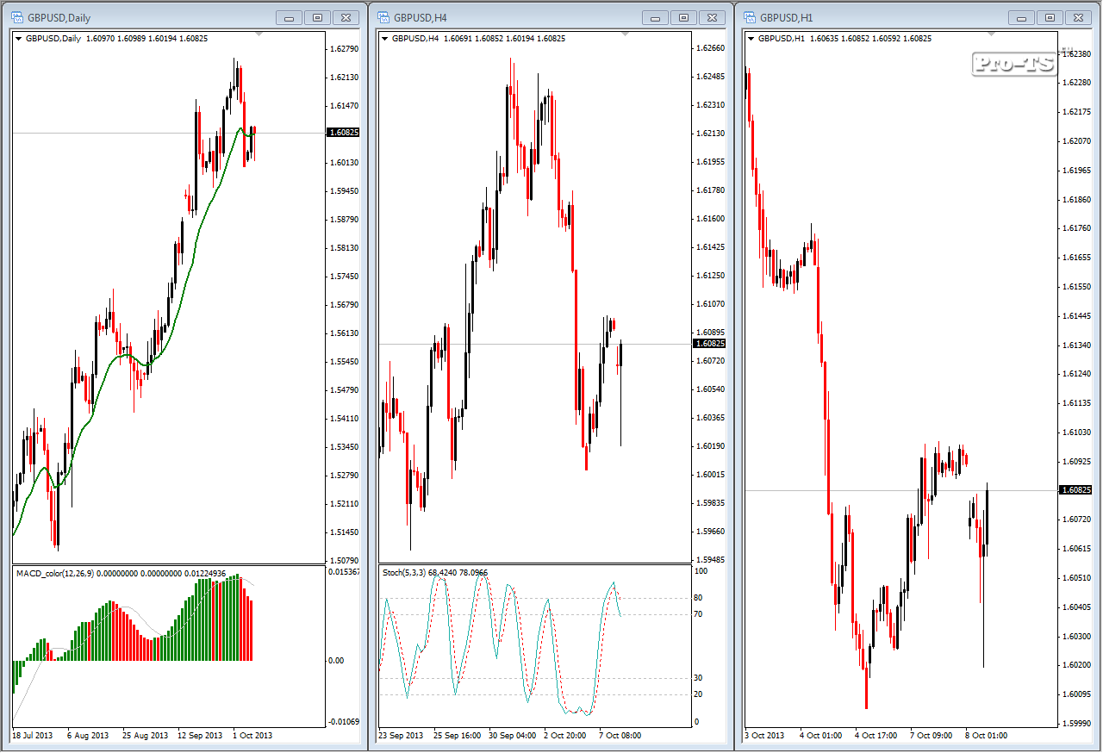Click the 0.015367 MACD scale value
This screenshot has width=1103, height=753.
345,571
